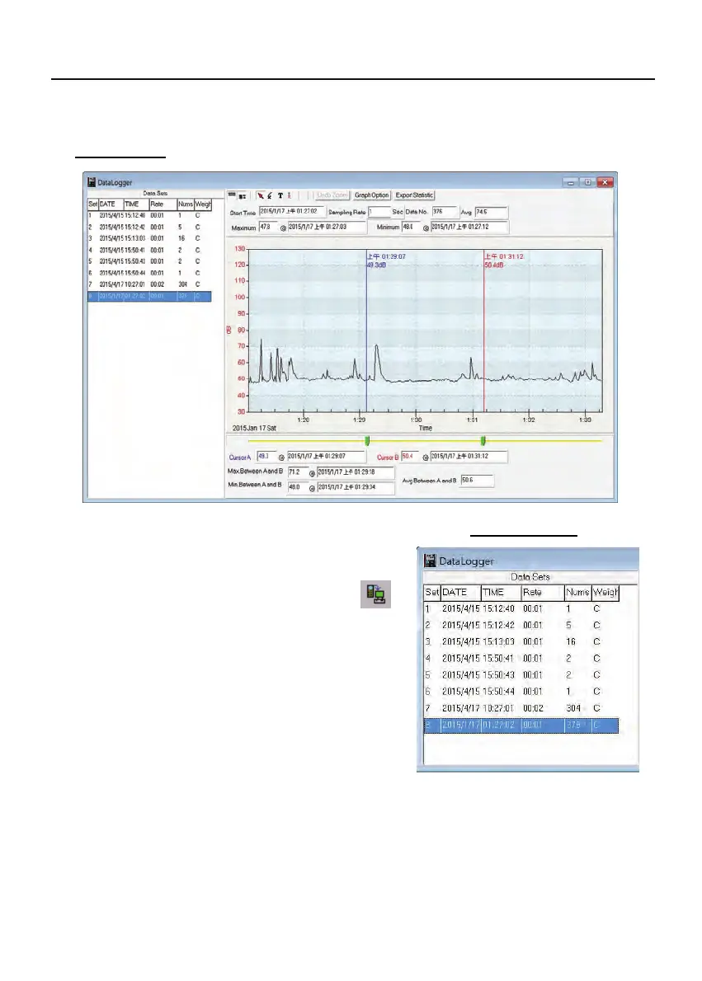
Task: Click Avg Between A and B field 50.6
Action: click(x=477, y=481)
